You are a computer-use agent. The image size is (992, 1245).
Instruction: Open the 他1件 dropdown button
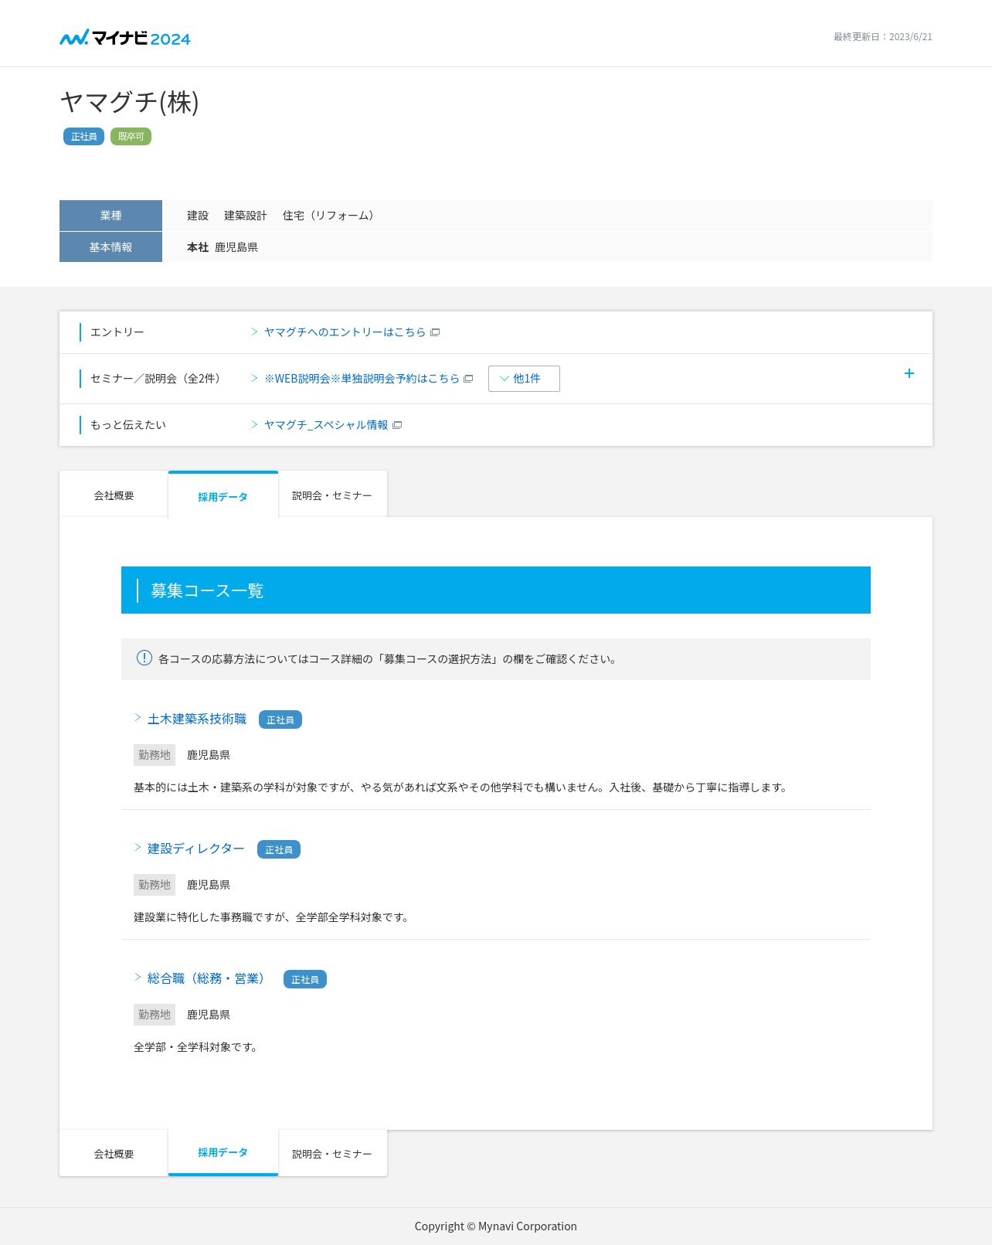pos(524,379)
